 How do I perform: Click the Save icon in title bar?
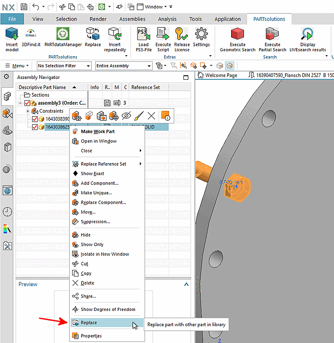pyautogui.click(x=24, y=7)
